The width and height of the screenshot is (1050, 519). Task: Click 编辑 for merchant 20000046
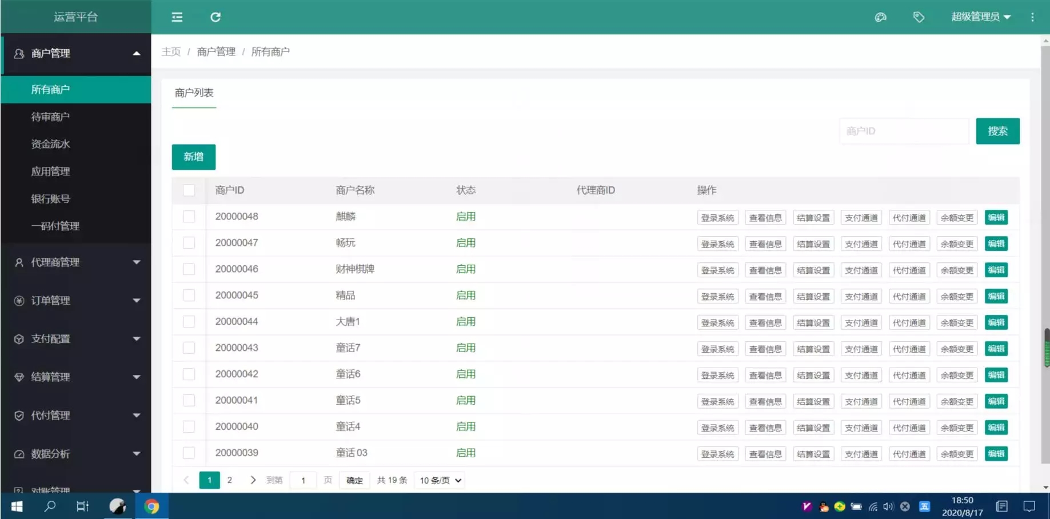point(996,270)
